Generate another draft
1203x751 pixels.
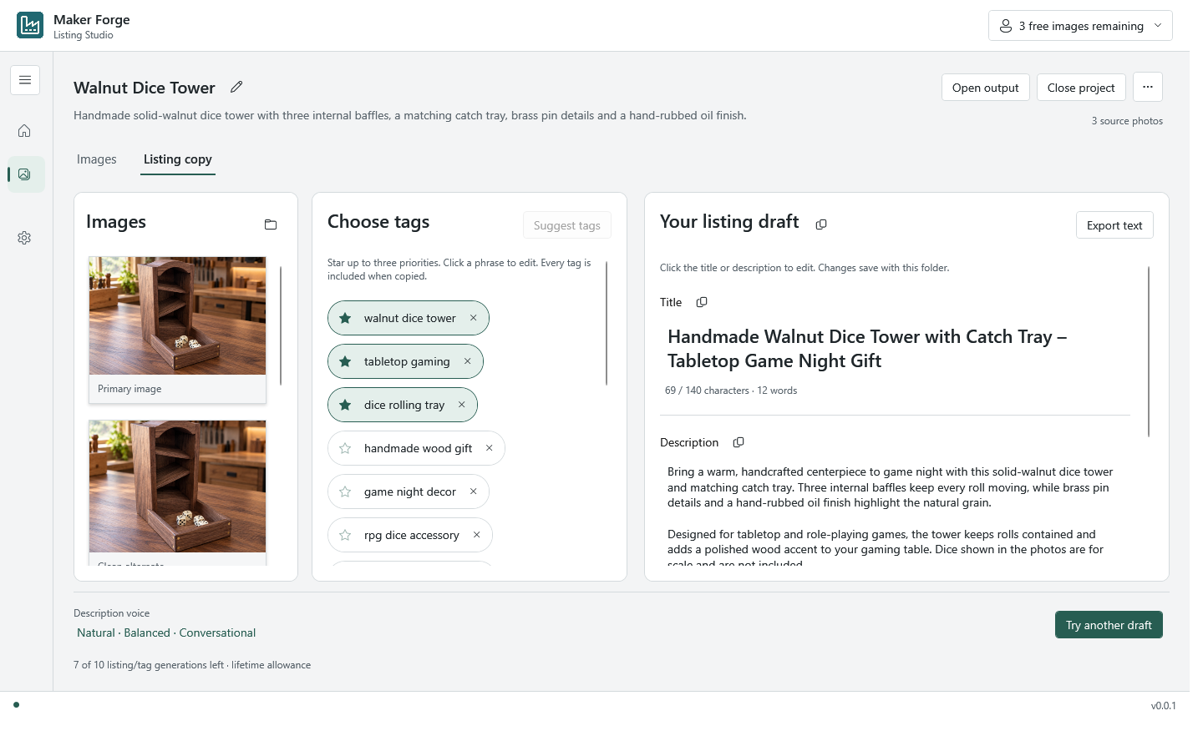click(1109, 625)
